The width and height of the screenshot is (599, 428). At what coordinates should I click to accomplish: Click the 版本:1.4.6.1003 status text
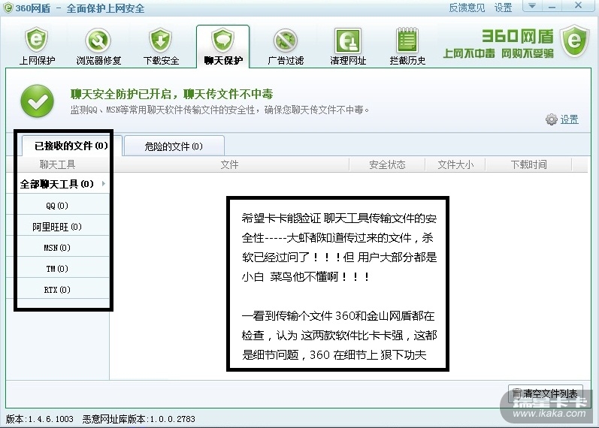pos(39,419)
